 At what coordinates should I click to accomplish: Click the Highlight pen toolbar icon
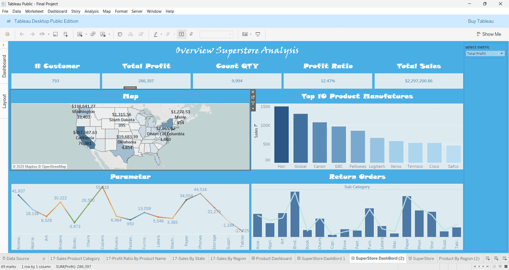[x=156, y=34]
